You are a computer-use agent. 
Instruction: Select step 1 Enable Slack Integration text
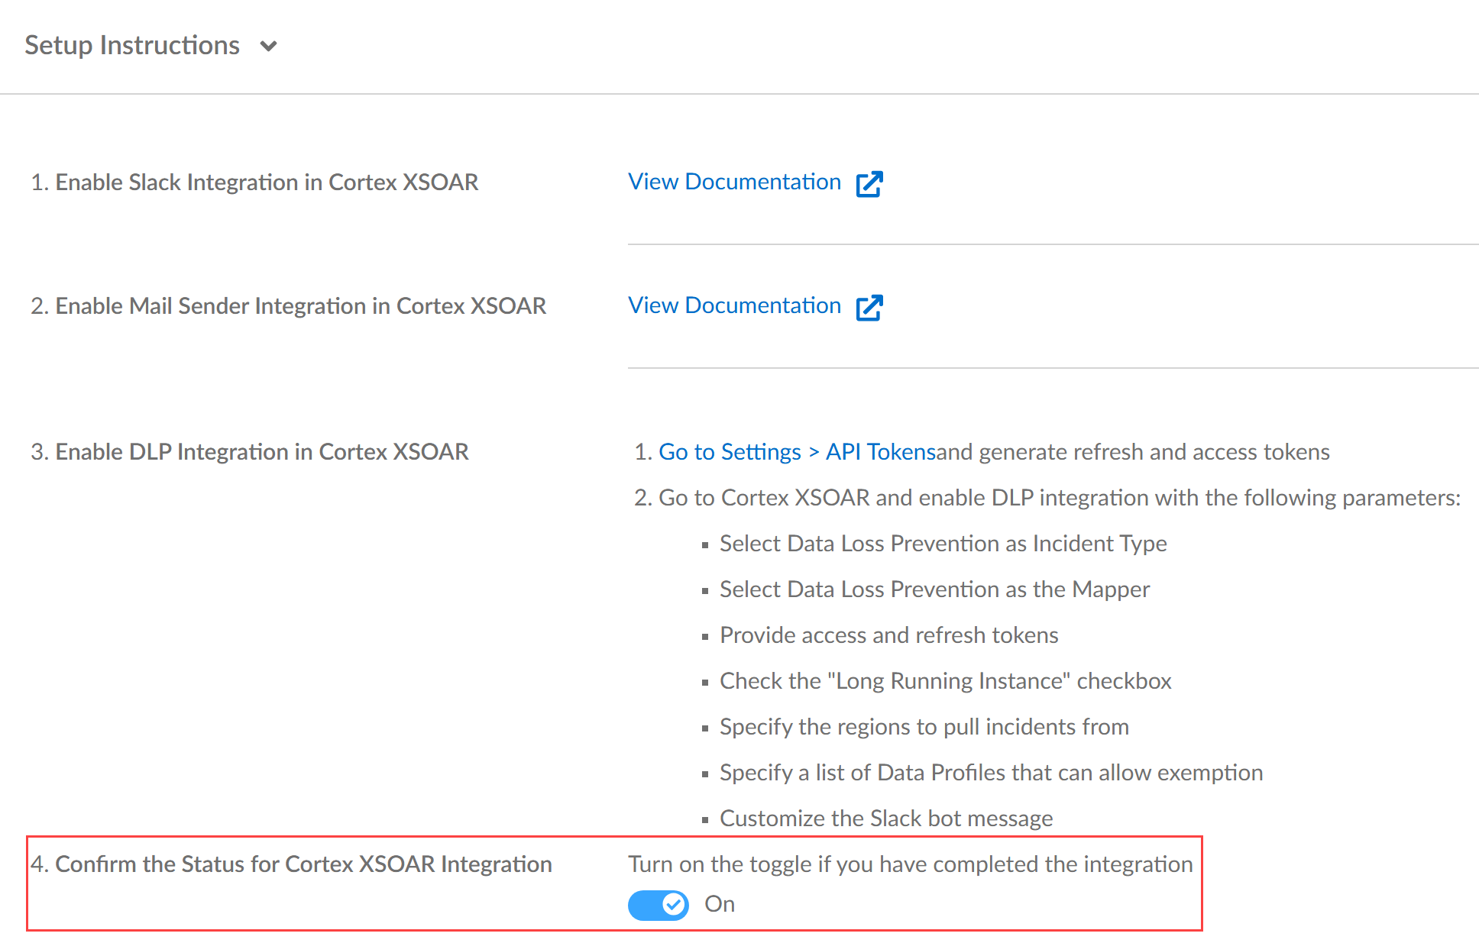tap(254, 182)
